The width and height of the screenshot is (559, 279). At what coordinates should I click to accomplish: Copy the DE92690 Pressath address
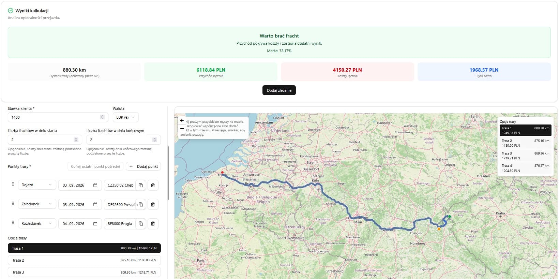[x=141, y=204]
